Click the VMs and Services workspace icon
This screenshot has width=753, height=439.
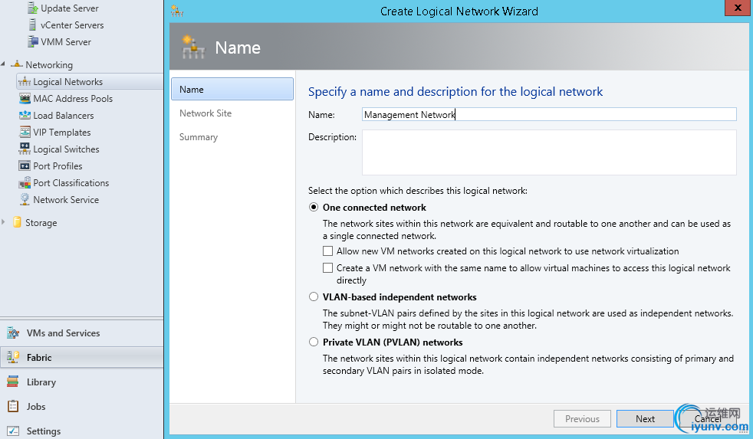click(x=13, y=333)
